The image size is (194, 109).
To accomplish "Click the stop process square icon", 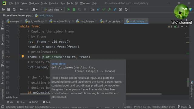I will click(85, 9).
